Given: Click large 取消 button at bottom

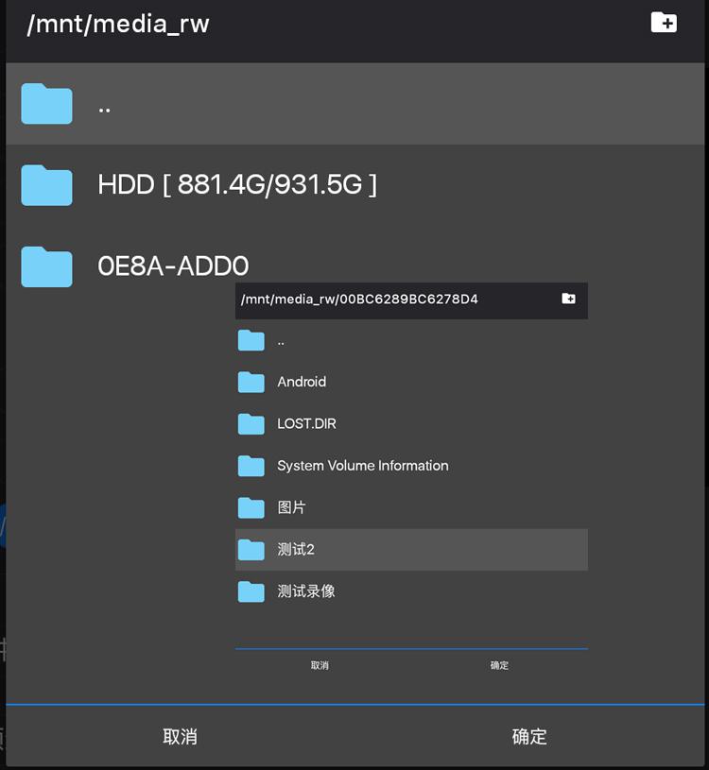Looking at the screenshot, I should [180, 737].
